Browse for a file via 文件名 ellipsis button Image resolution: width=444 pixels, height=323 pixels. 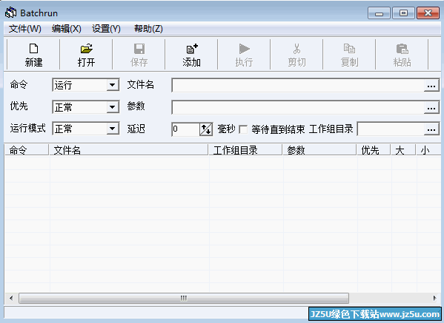pos(431,86)
